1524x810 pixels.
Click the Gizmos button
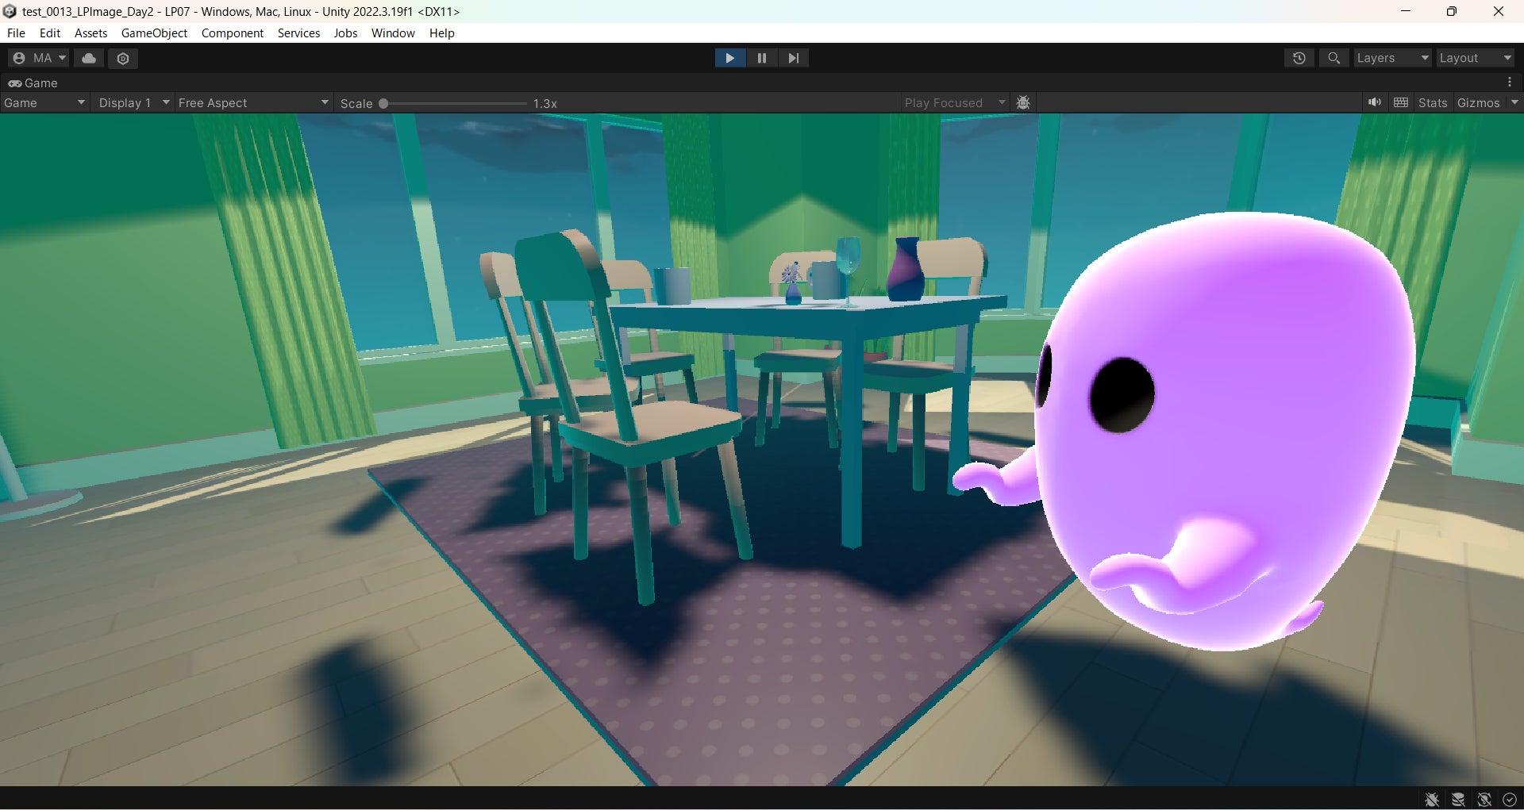click(x=1478, y=102)
